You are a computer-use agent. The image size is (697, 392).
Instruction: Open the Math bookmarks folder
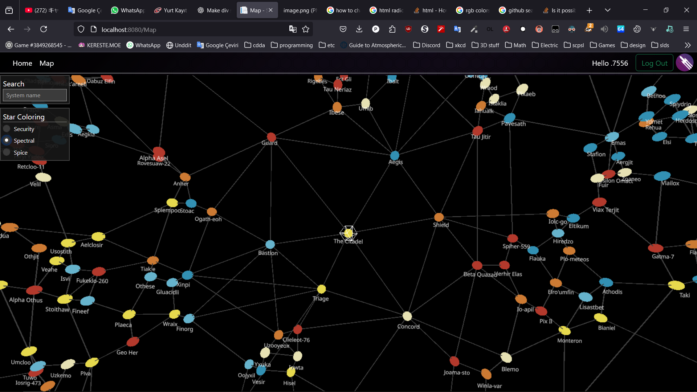[x=515, y=45]
